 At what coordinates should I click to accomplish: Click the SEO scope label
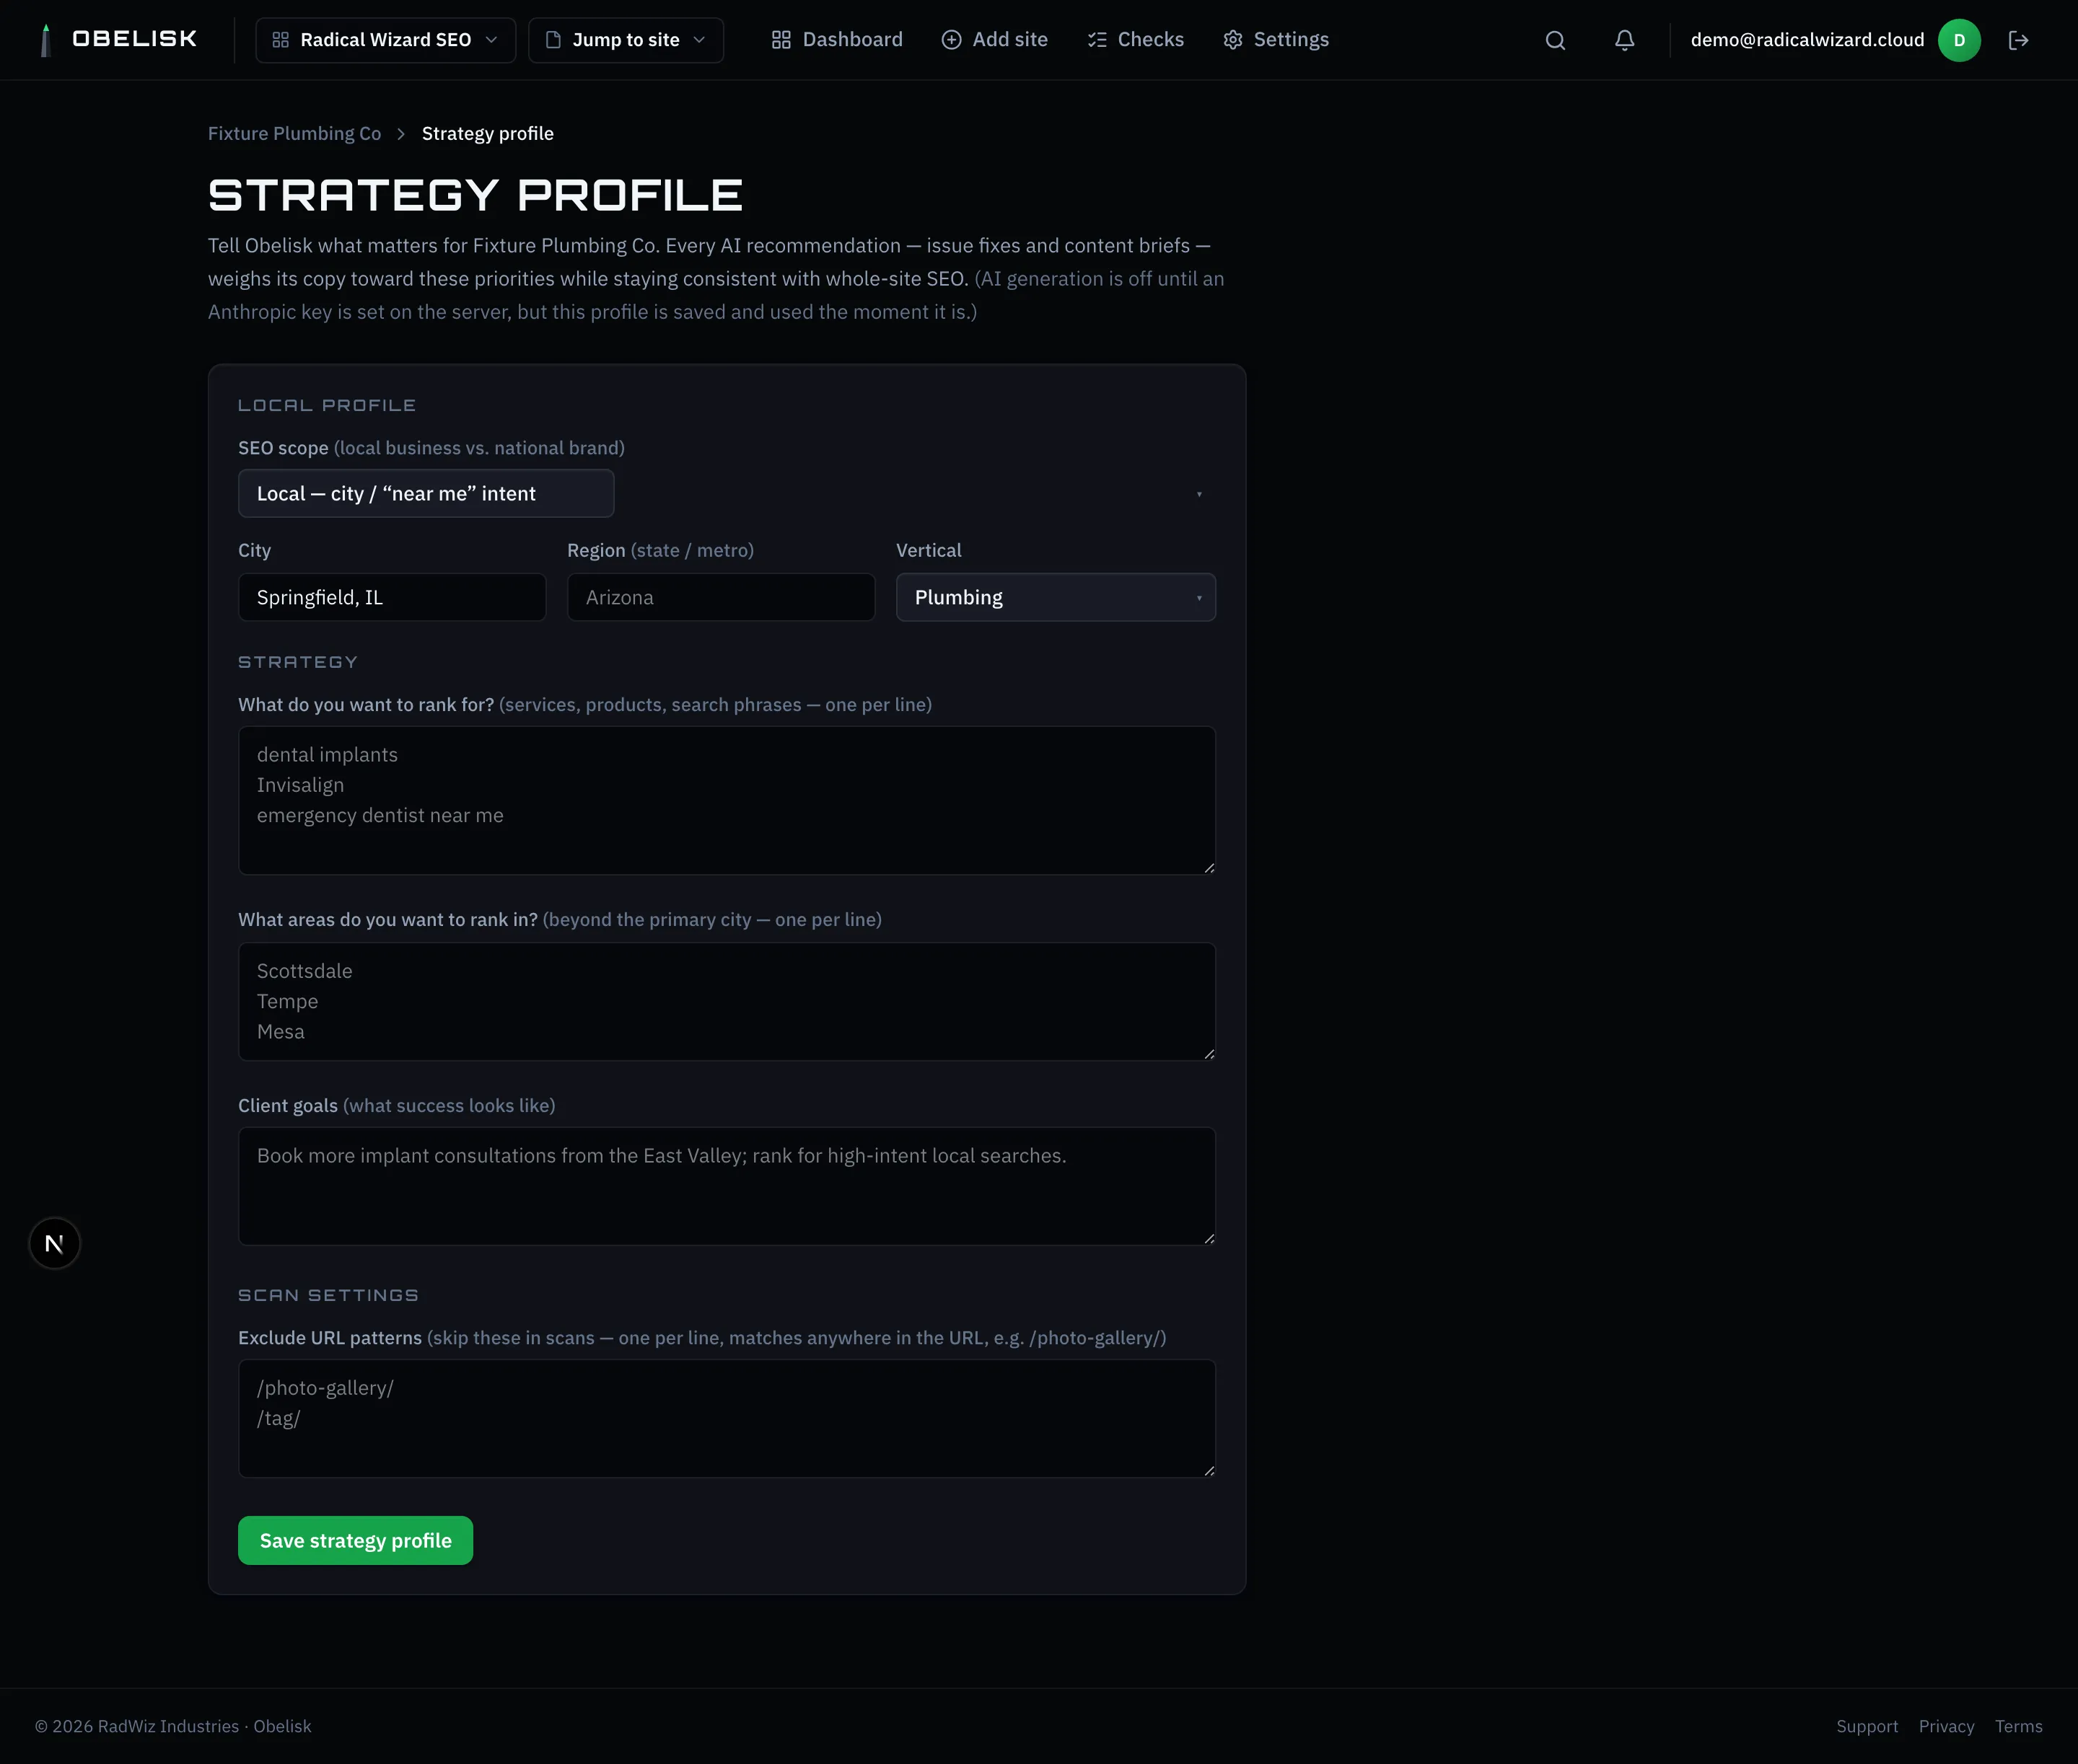(x=283, y=448)
